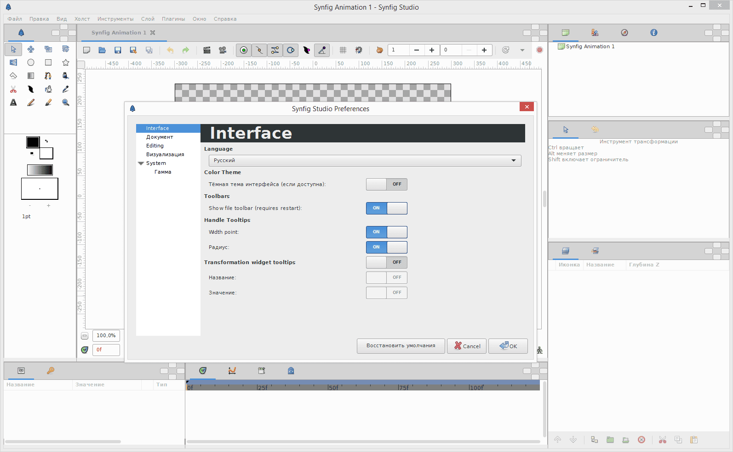Screen dimensions: 733x452
Task: Open the Language dropdown showing Русский
Action: (365, 160)
